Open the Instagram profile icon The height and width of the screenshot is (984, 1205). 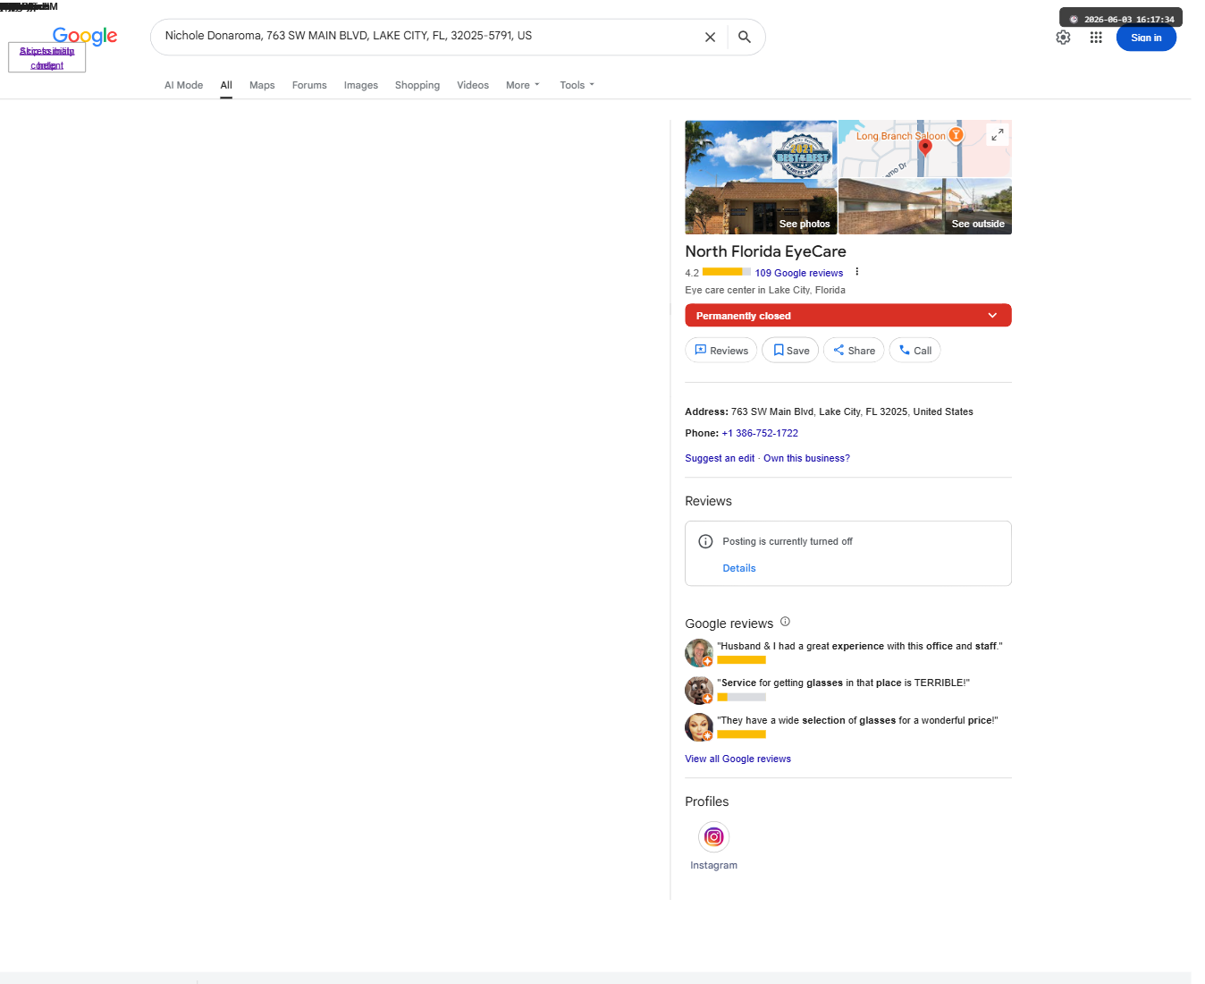[713, 836]
